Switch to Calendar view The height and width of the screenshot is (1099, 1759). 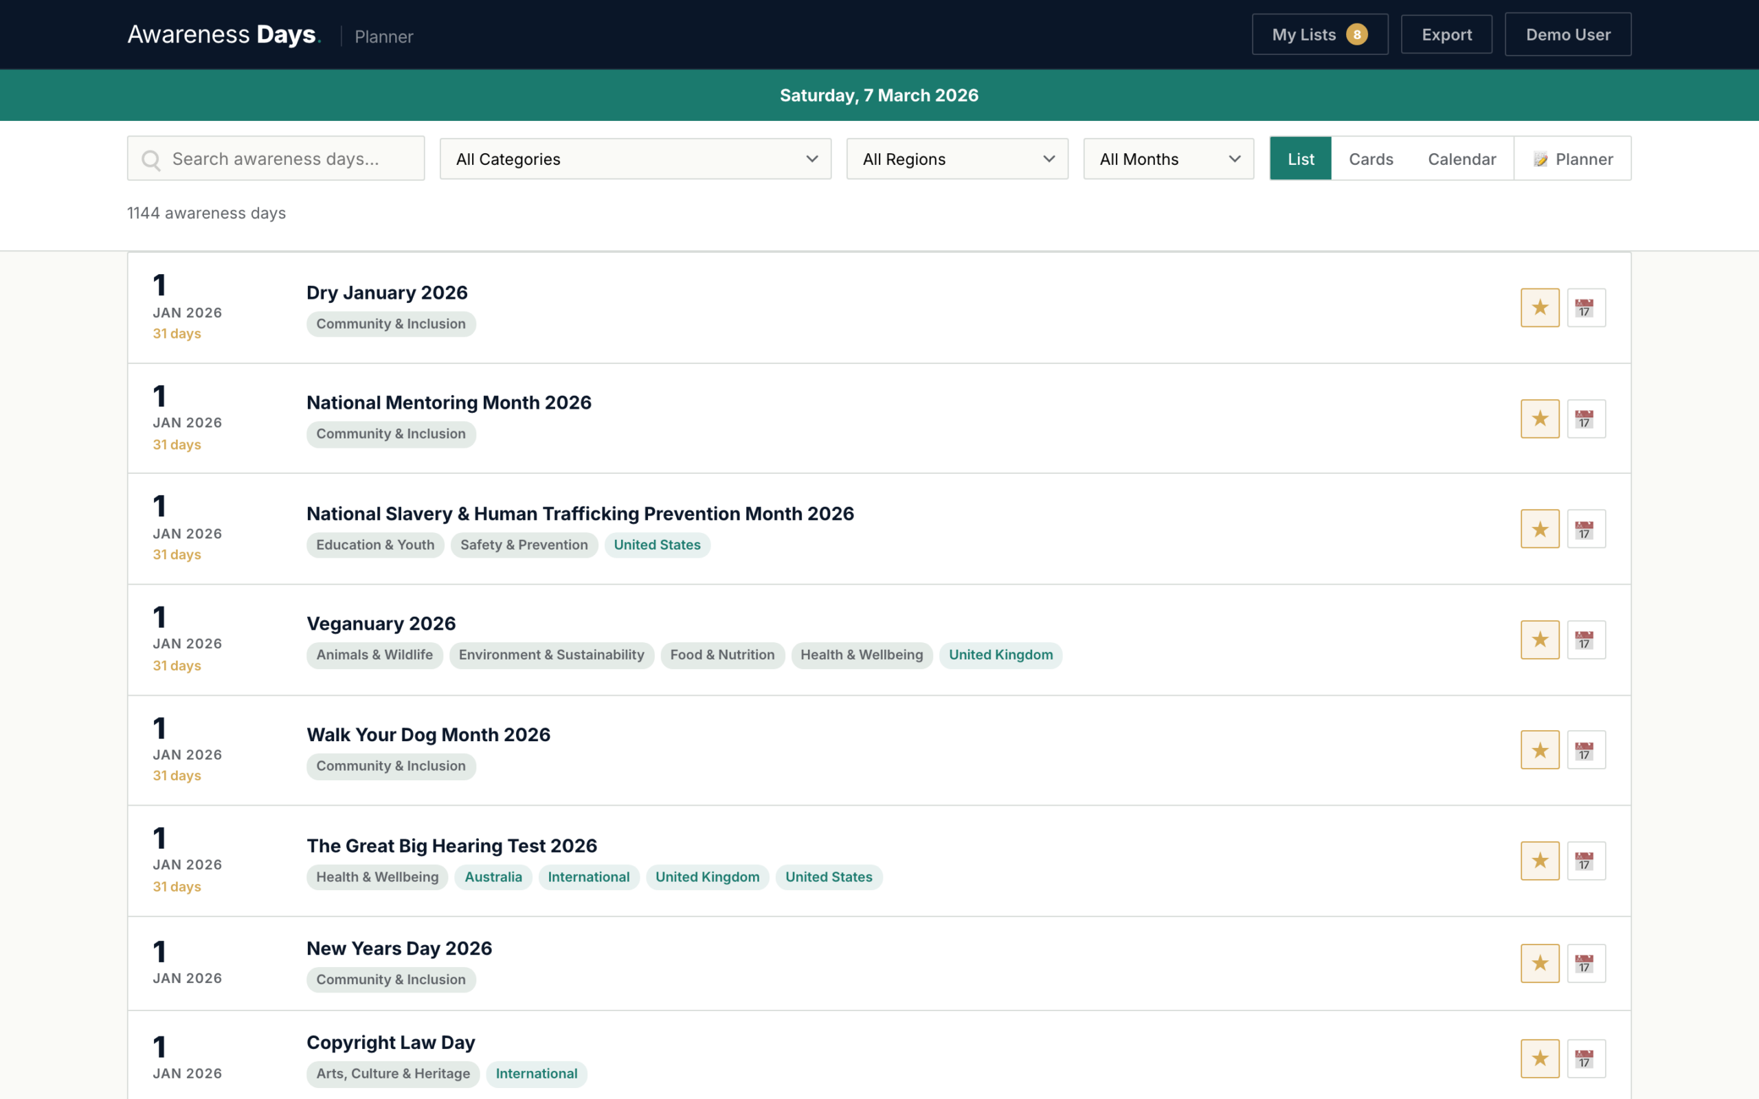tap(1461, 159)
